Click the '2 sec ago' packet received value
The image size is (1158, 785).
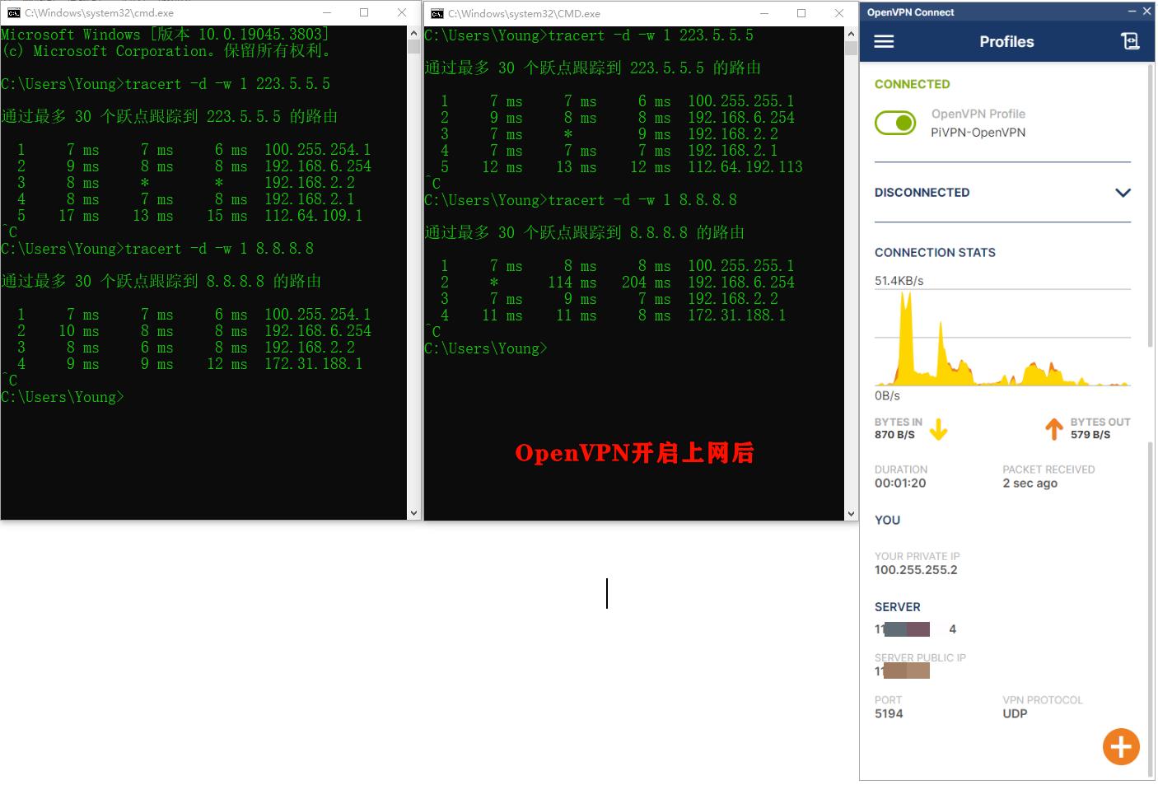(x=1030, y=484)
